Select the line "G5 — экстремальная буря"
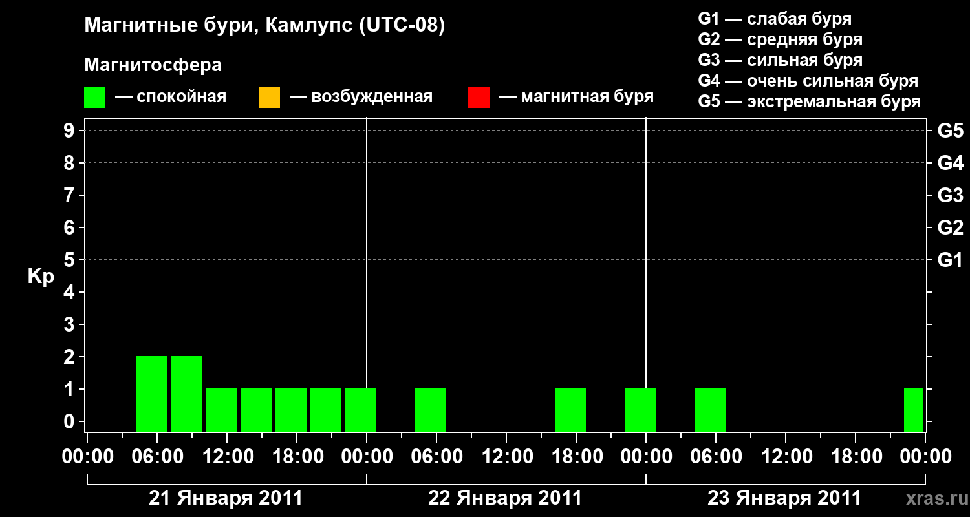The image size is (970, 517). click(x=810, y=101)
